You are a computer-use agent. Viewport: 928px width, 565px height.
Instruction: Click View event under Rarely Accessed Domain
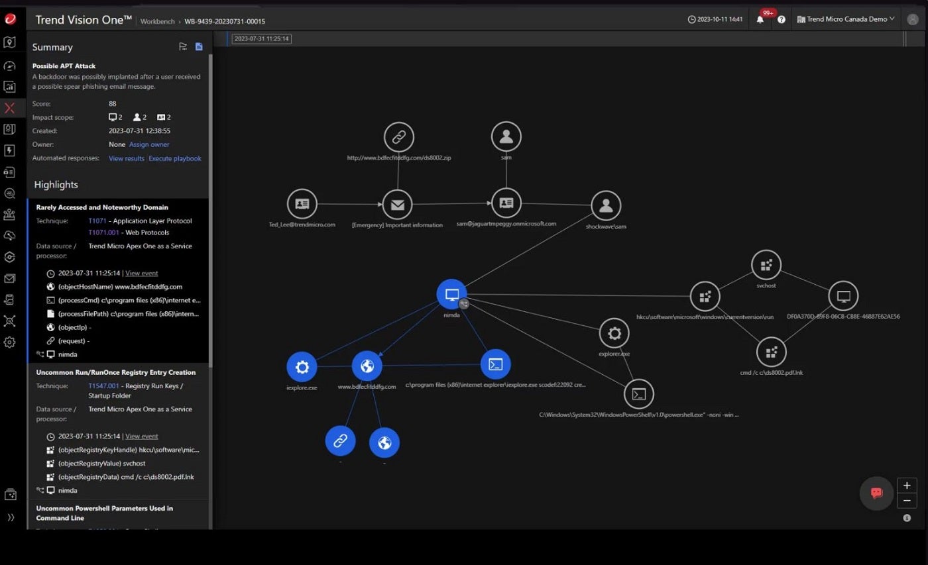pos(142,273)
